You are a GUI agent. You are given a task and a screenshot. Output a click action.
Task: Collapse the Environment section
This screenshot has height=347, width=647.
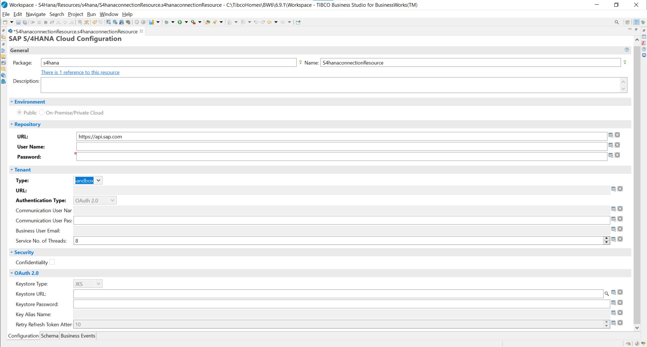12,102
